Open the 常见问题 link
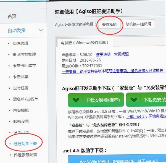Image resolution: width=166 pixels, height=163 pixels. [121, 54]
